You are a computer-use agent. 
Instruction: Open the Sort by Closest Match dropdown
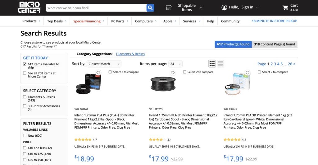point(104,64)
